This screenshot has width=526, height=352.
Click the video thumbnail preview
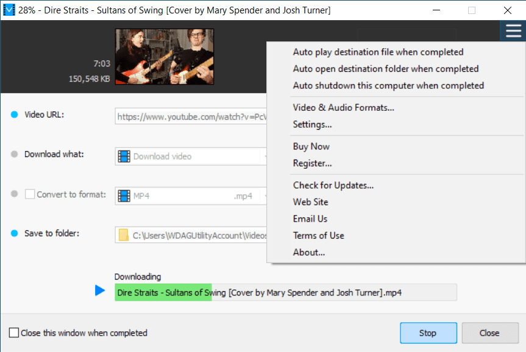coord(165,56)
